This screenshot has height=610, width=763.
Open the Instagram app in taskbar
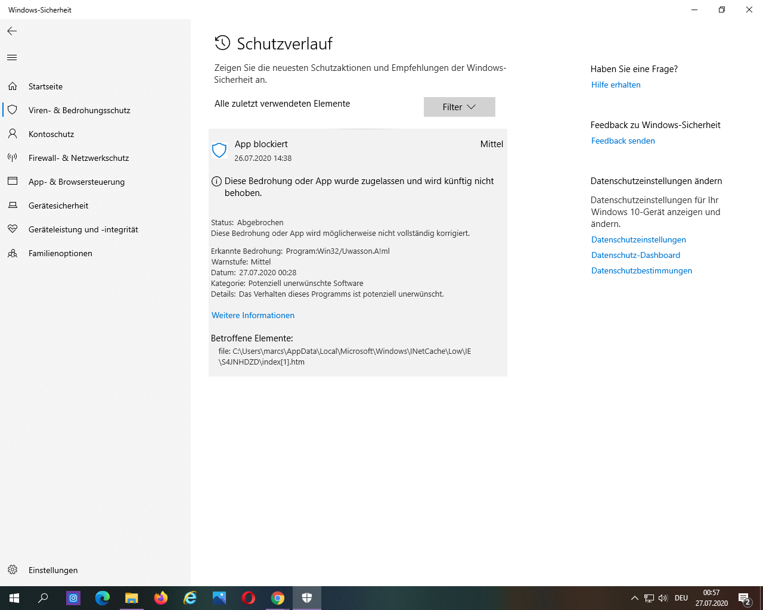point(73,598)
